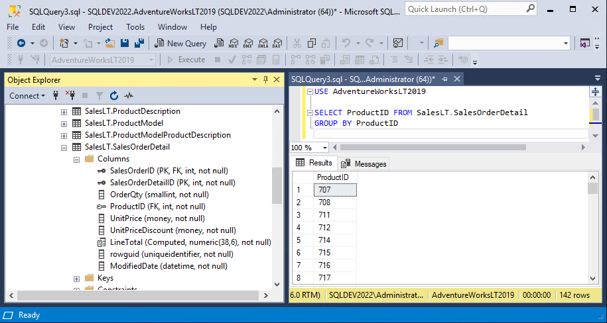Collapse the Columns folder
Viewport: 607px width, 323px height.
tap(77, 160)
